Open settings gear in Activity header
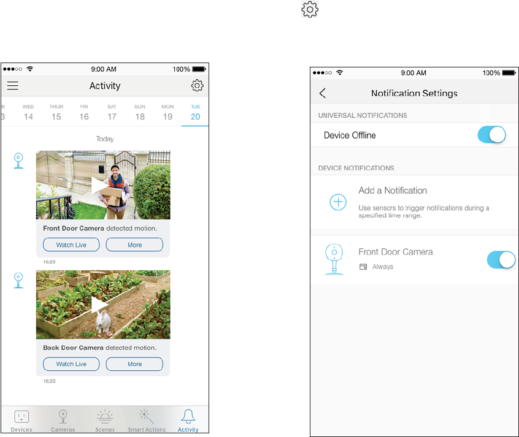Image resolution: width=519 pixels, height=437 pixels. click(x=198, y=86)
